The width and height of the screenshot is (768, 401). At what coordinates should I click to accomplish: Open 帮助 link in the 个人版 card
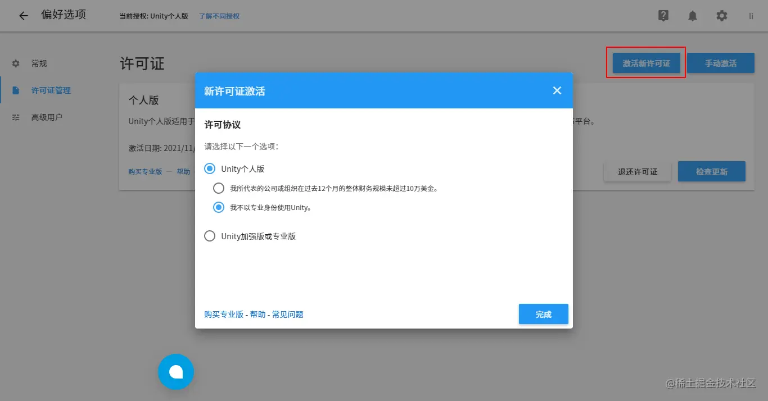[x=183, y=172]
